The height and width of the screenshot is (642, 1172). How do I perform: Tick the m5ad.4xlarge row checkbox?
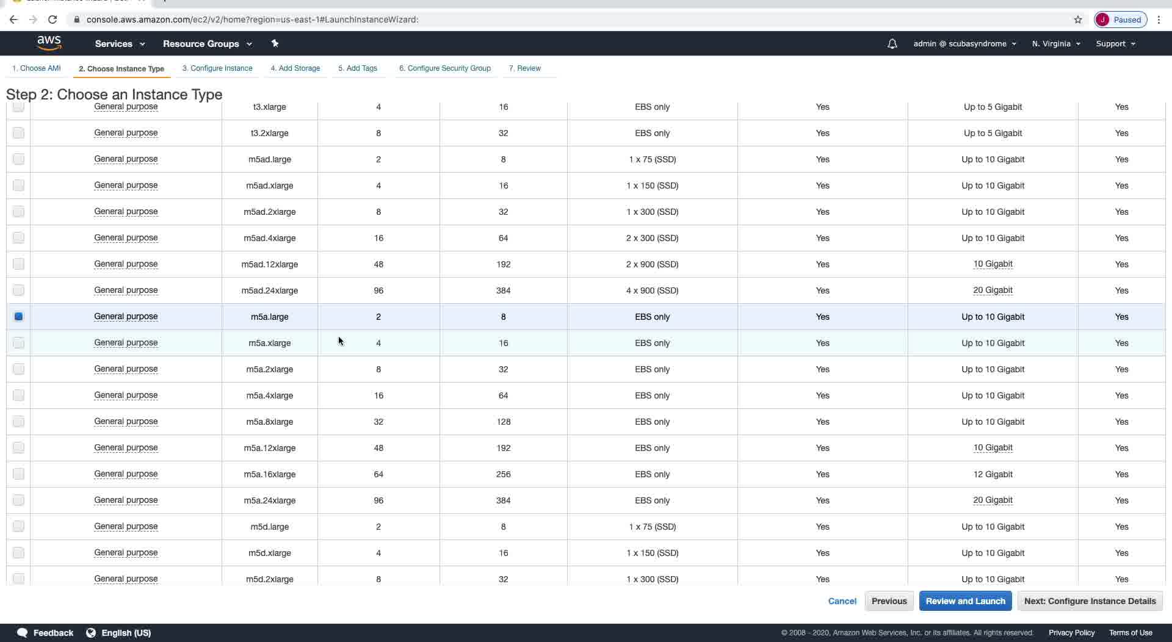click(18, 238)
